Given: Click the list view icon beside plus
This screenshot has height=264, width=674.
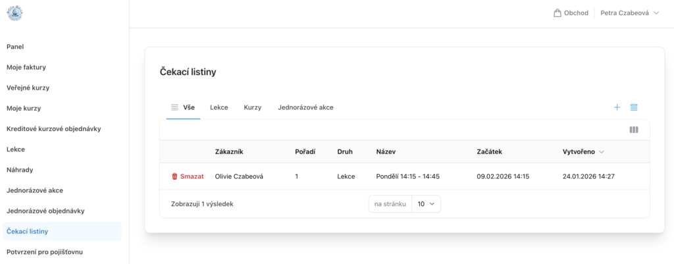Looking at the screenshot, I should (634, 107).
